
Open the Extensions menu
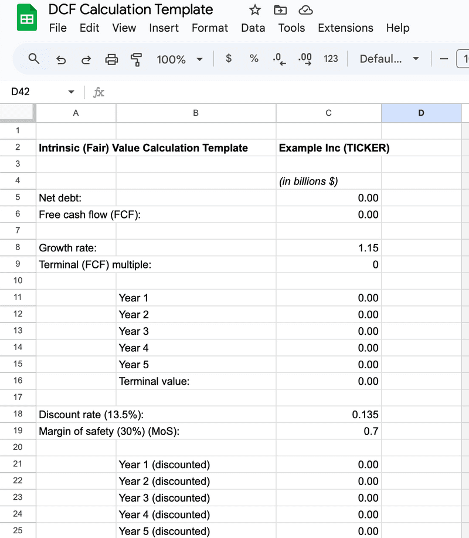tap(345, 28)
